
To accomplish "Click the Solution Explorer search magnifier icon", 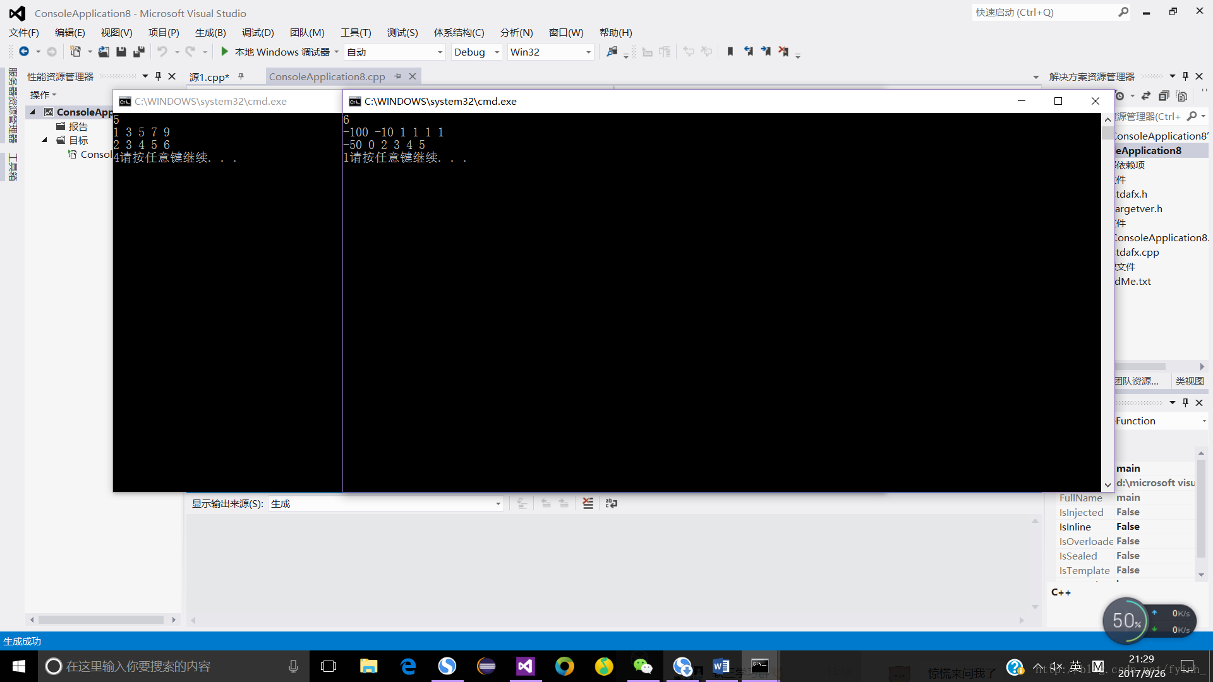I will 1192,116.
